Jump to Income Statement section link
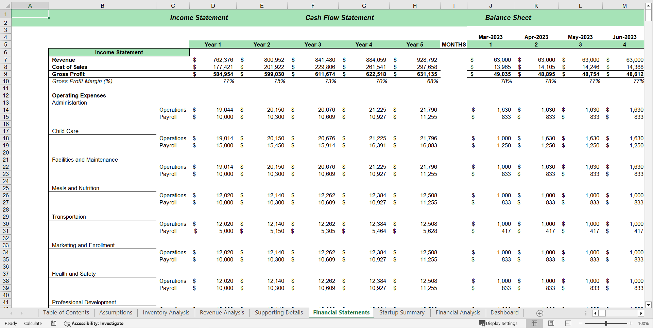The width and height of the screenshot is (653, 328). [x=199, y=18]
